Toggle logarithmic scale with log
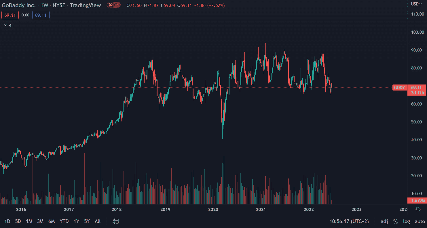Viewport: 427px width, 228px height. click(x=406, y=221)
